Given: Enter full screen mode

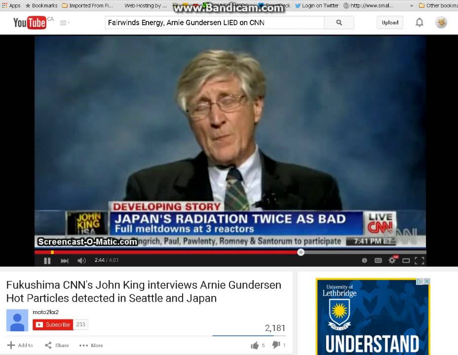Looking at the screenshot, I should click(420, 260).
